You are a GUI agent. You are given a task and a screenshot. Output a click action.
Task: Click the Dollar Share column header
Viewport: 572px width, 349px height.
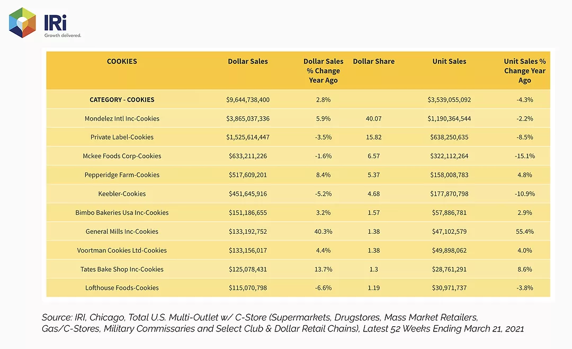click(x=373, y=61)
